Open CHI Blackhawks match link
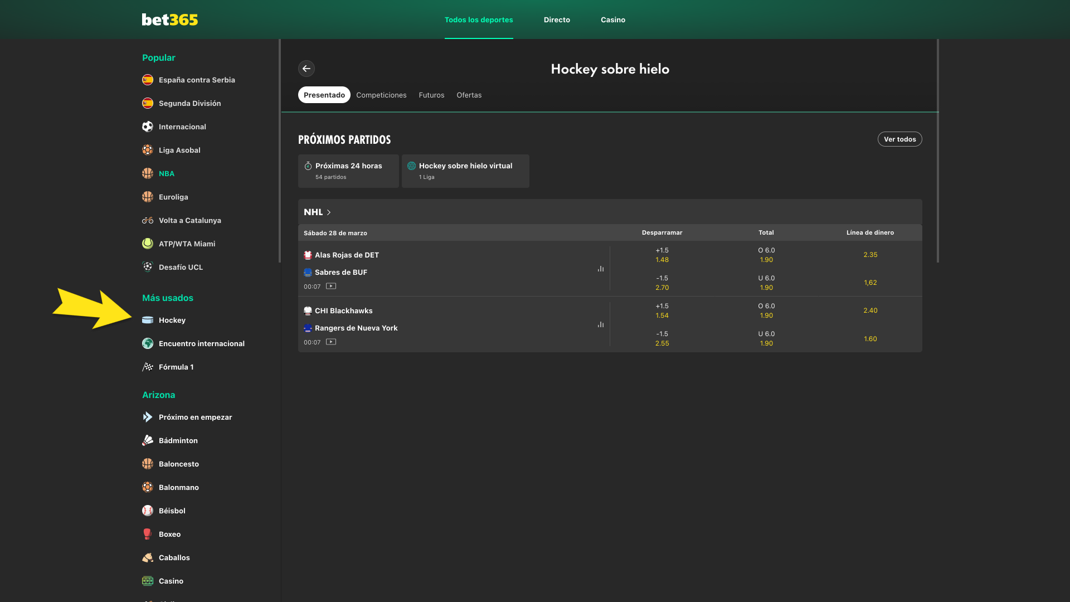 tap(344, 310)
